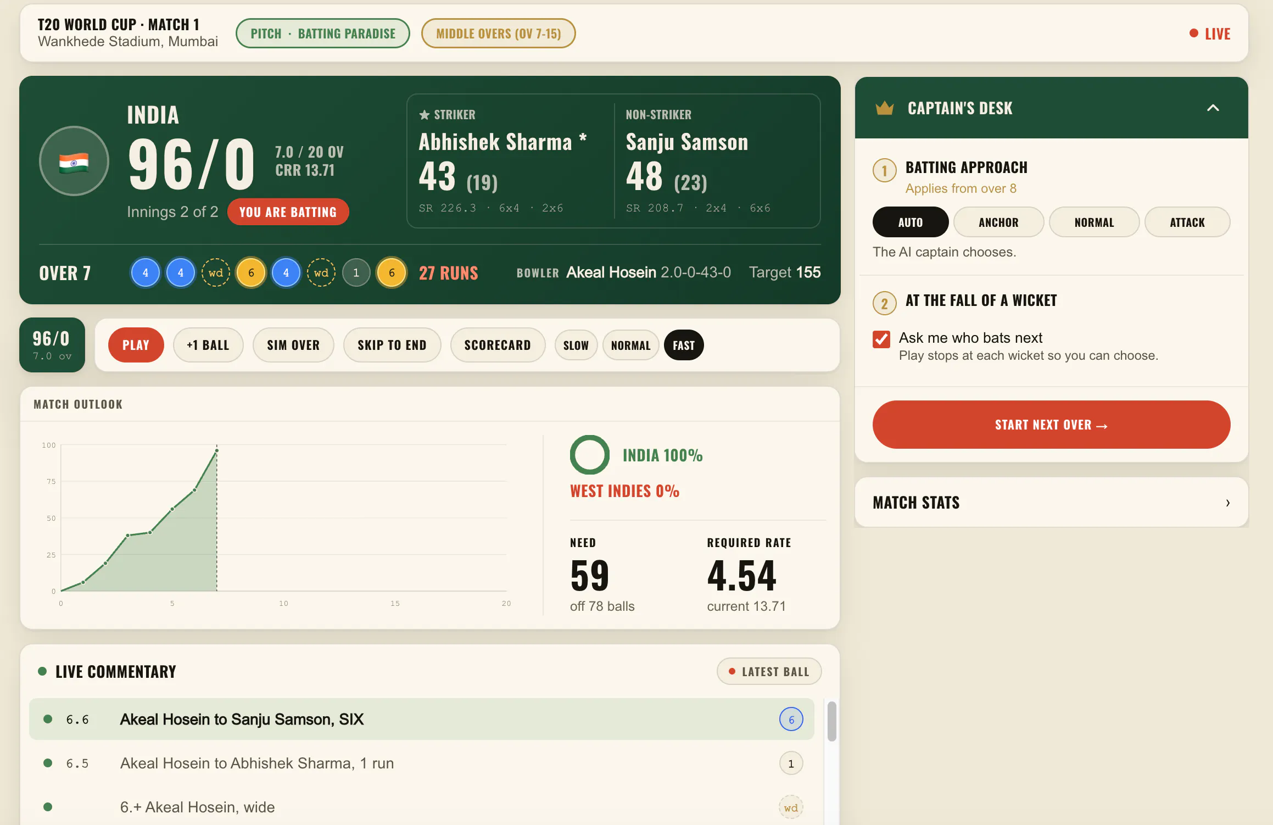Click the Sim Over button
This screenshot has height=825, width=1273.
click(x=293, y=345)
